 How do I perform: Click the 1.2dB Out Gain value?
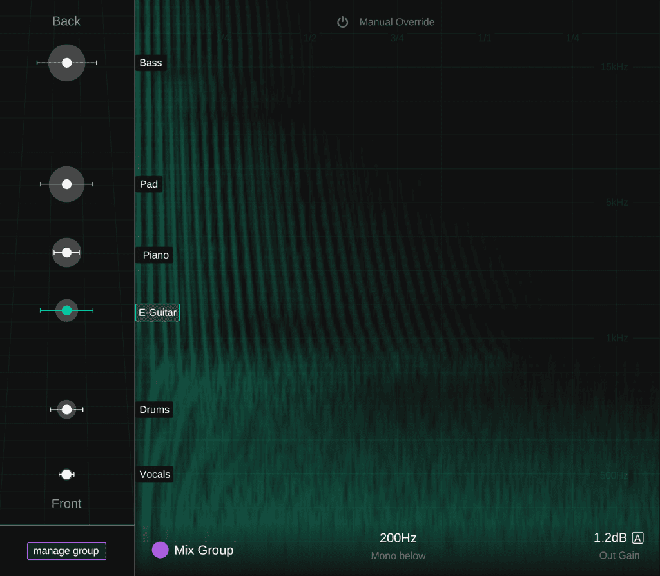(x=608, y=537)
